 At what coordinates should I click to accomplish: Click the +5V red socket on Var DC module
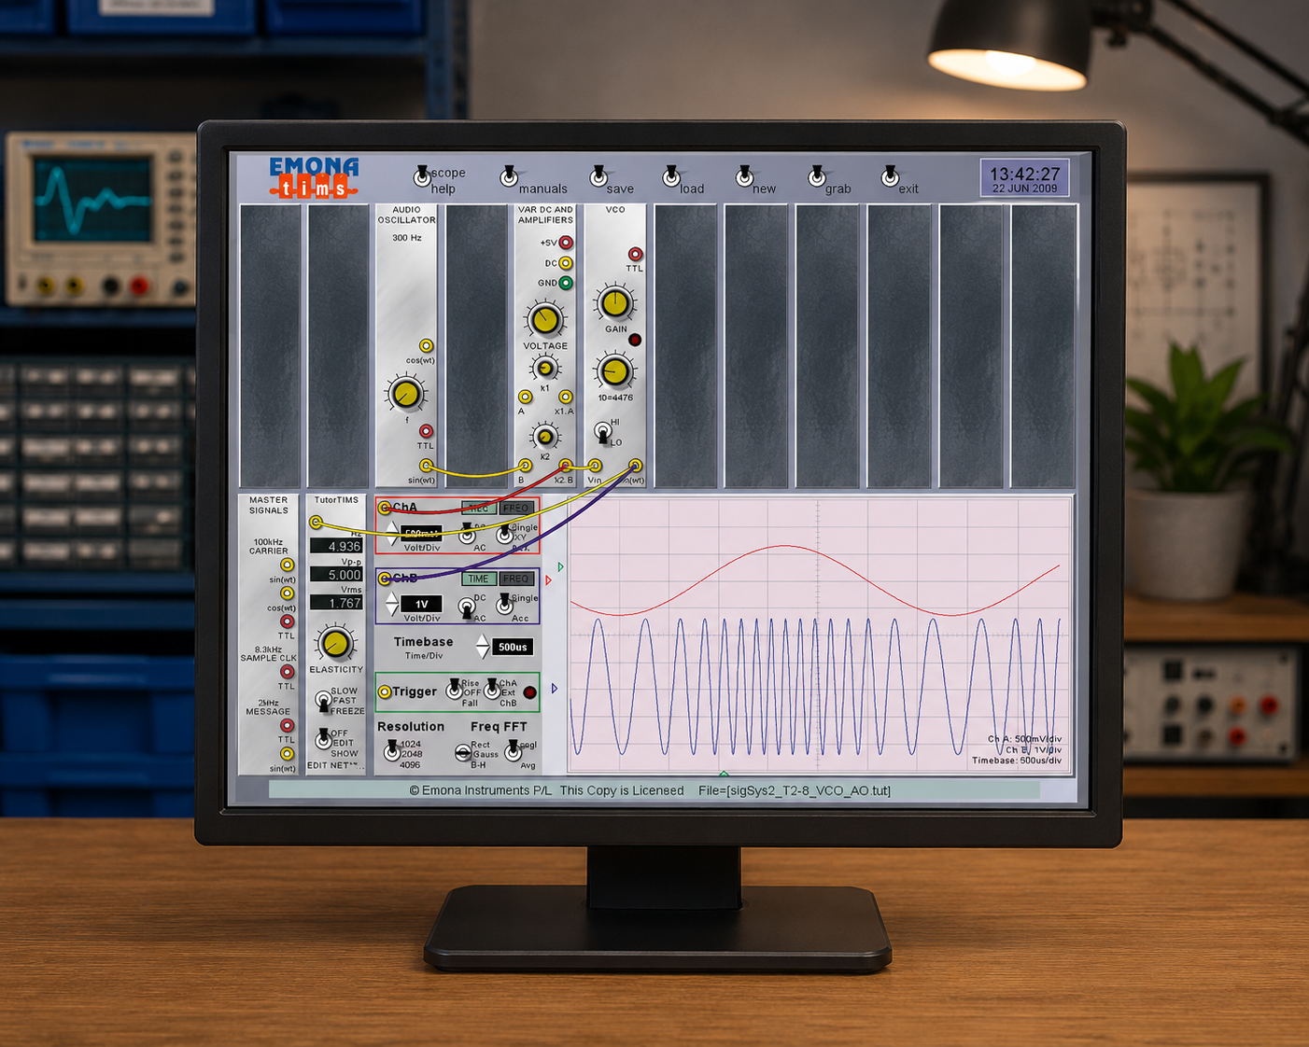click(x=566, y=243)
